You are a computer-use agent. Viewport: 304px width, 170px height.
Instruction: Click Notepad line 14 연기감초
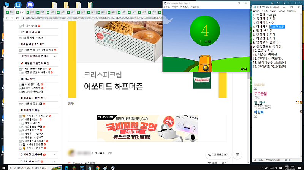coord(269,66)
